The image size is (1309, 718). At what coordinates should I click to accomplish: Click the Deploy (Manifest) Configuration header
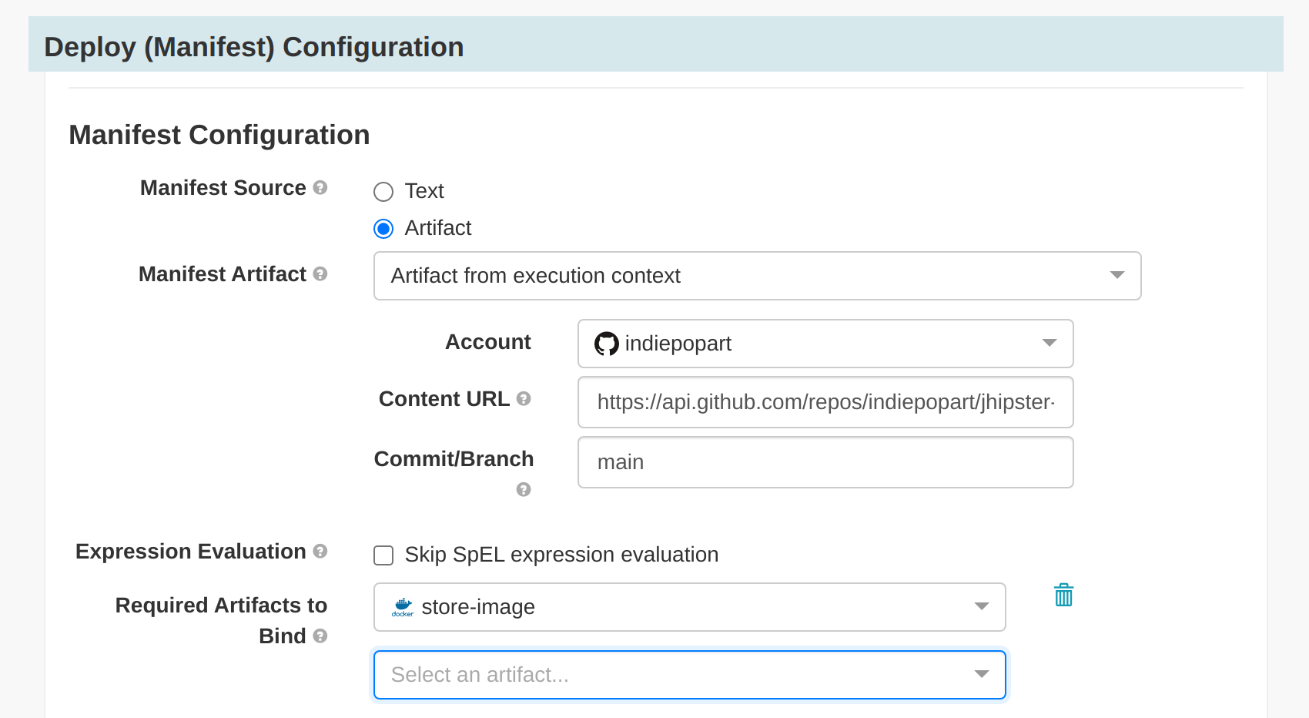(x=254, y=47)
